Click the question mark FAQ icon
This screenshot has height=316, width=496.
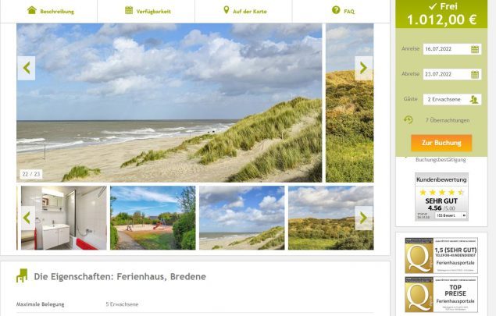[x=336, y=10]
